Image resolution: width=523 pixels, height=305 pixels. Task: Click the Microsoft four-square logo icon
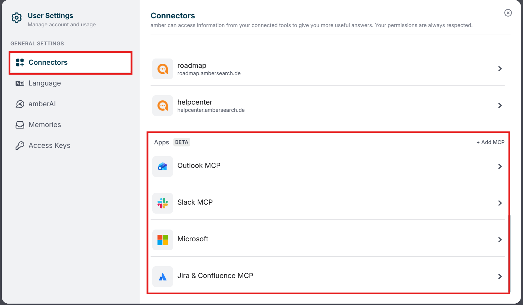pyautogui.click(x=163, y=240)
